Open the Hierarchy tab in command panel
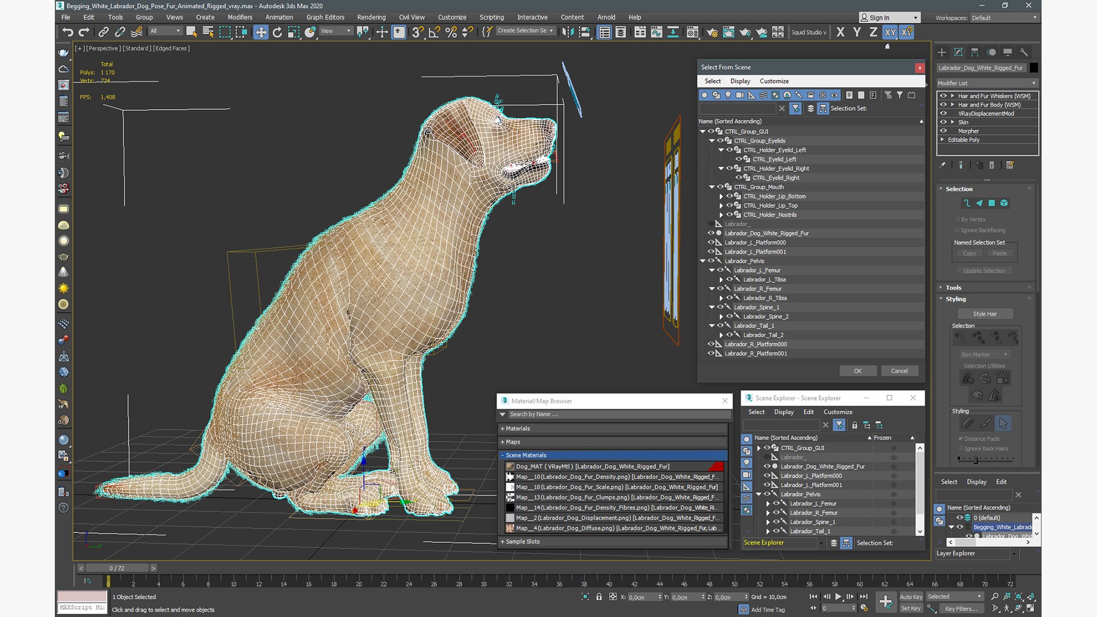 (975, 52)
